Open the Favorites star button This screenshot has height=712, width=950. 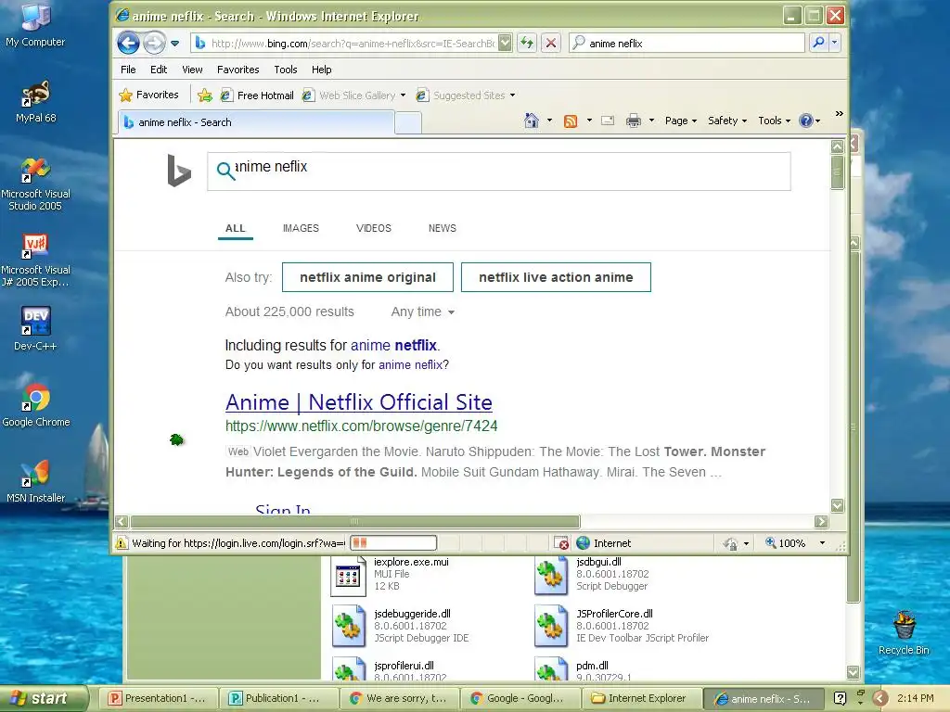(x=149, y=95)
